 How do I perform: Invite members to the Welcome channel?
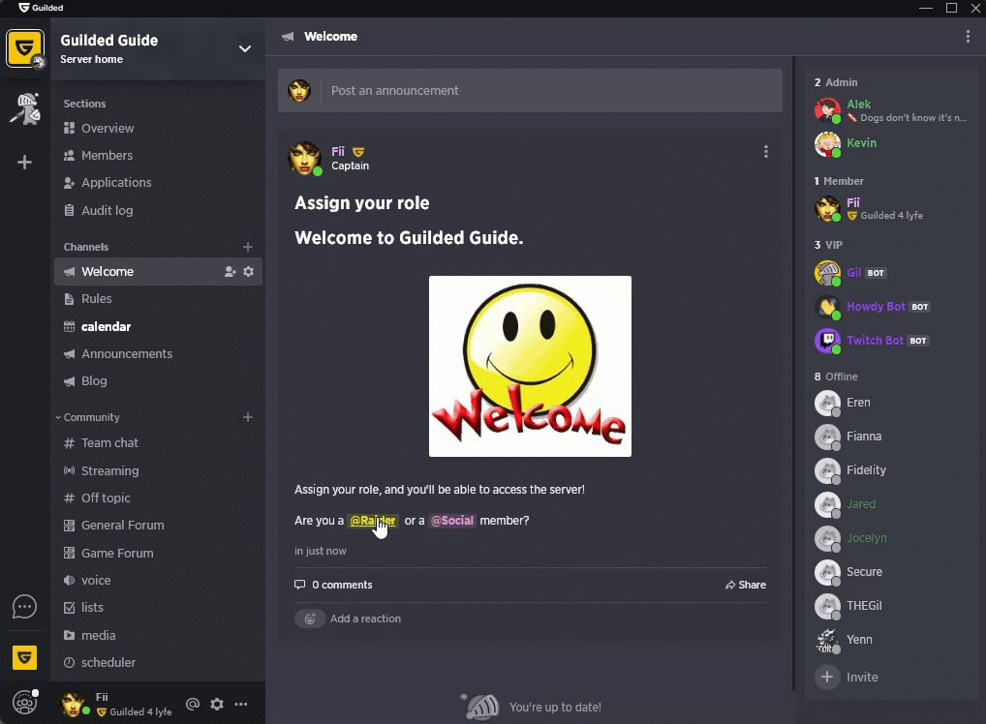tap(231, 271)
